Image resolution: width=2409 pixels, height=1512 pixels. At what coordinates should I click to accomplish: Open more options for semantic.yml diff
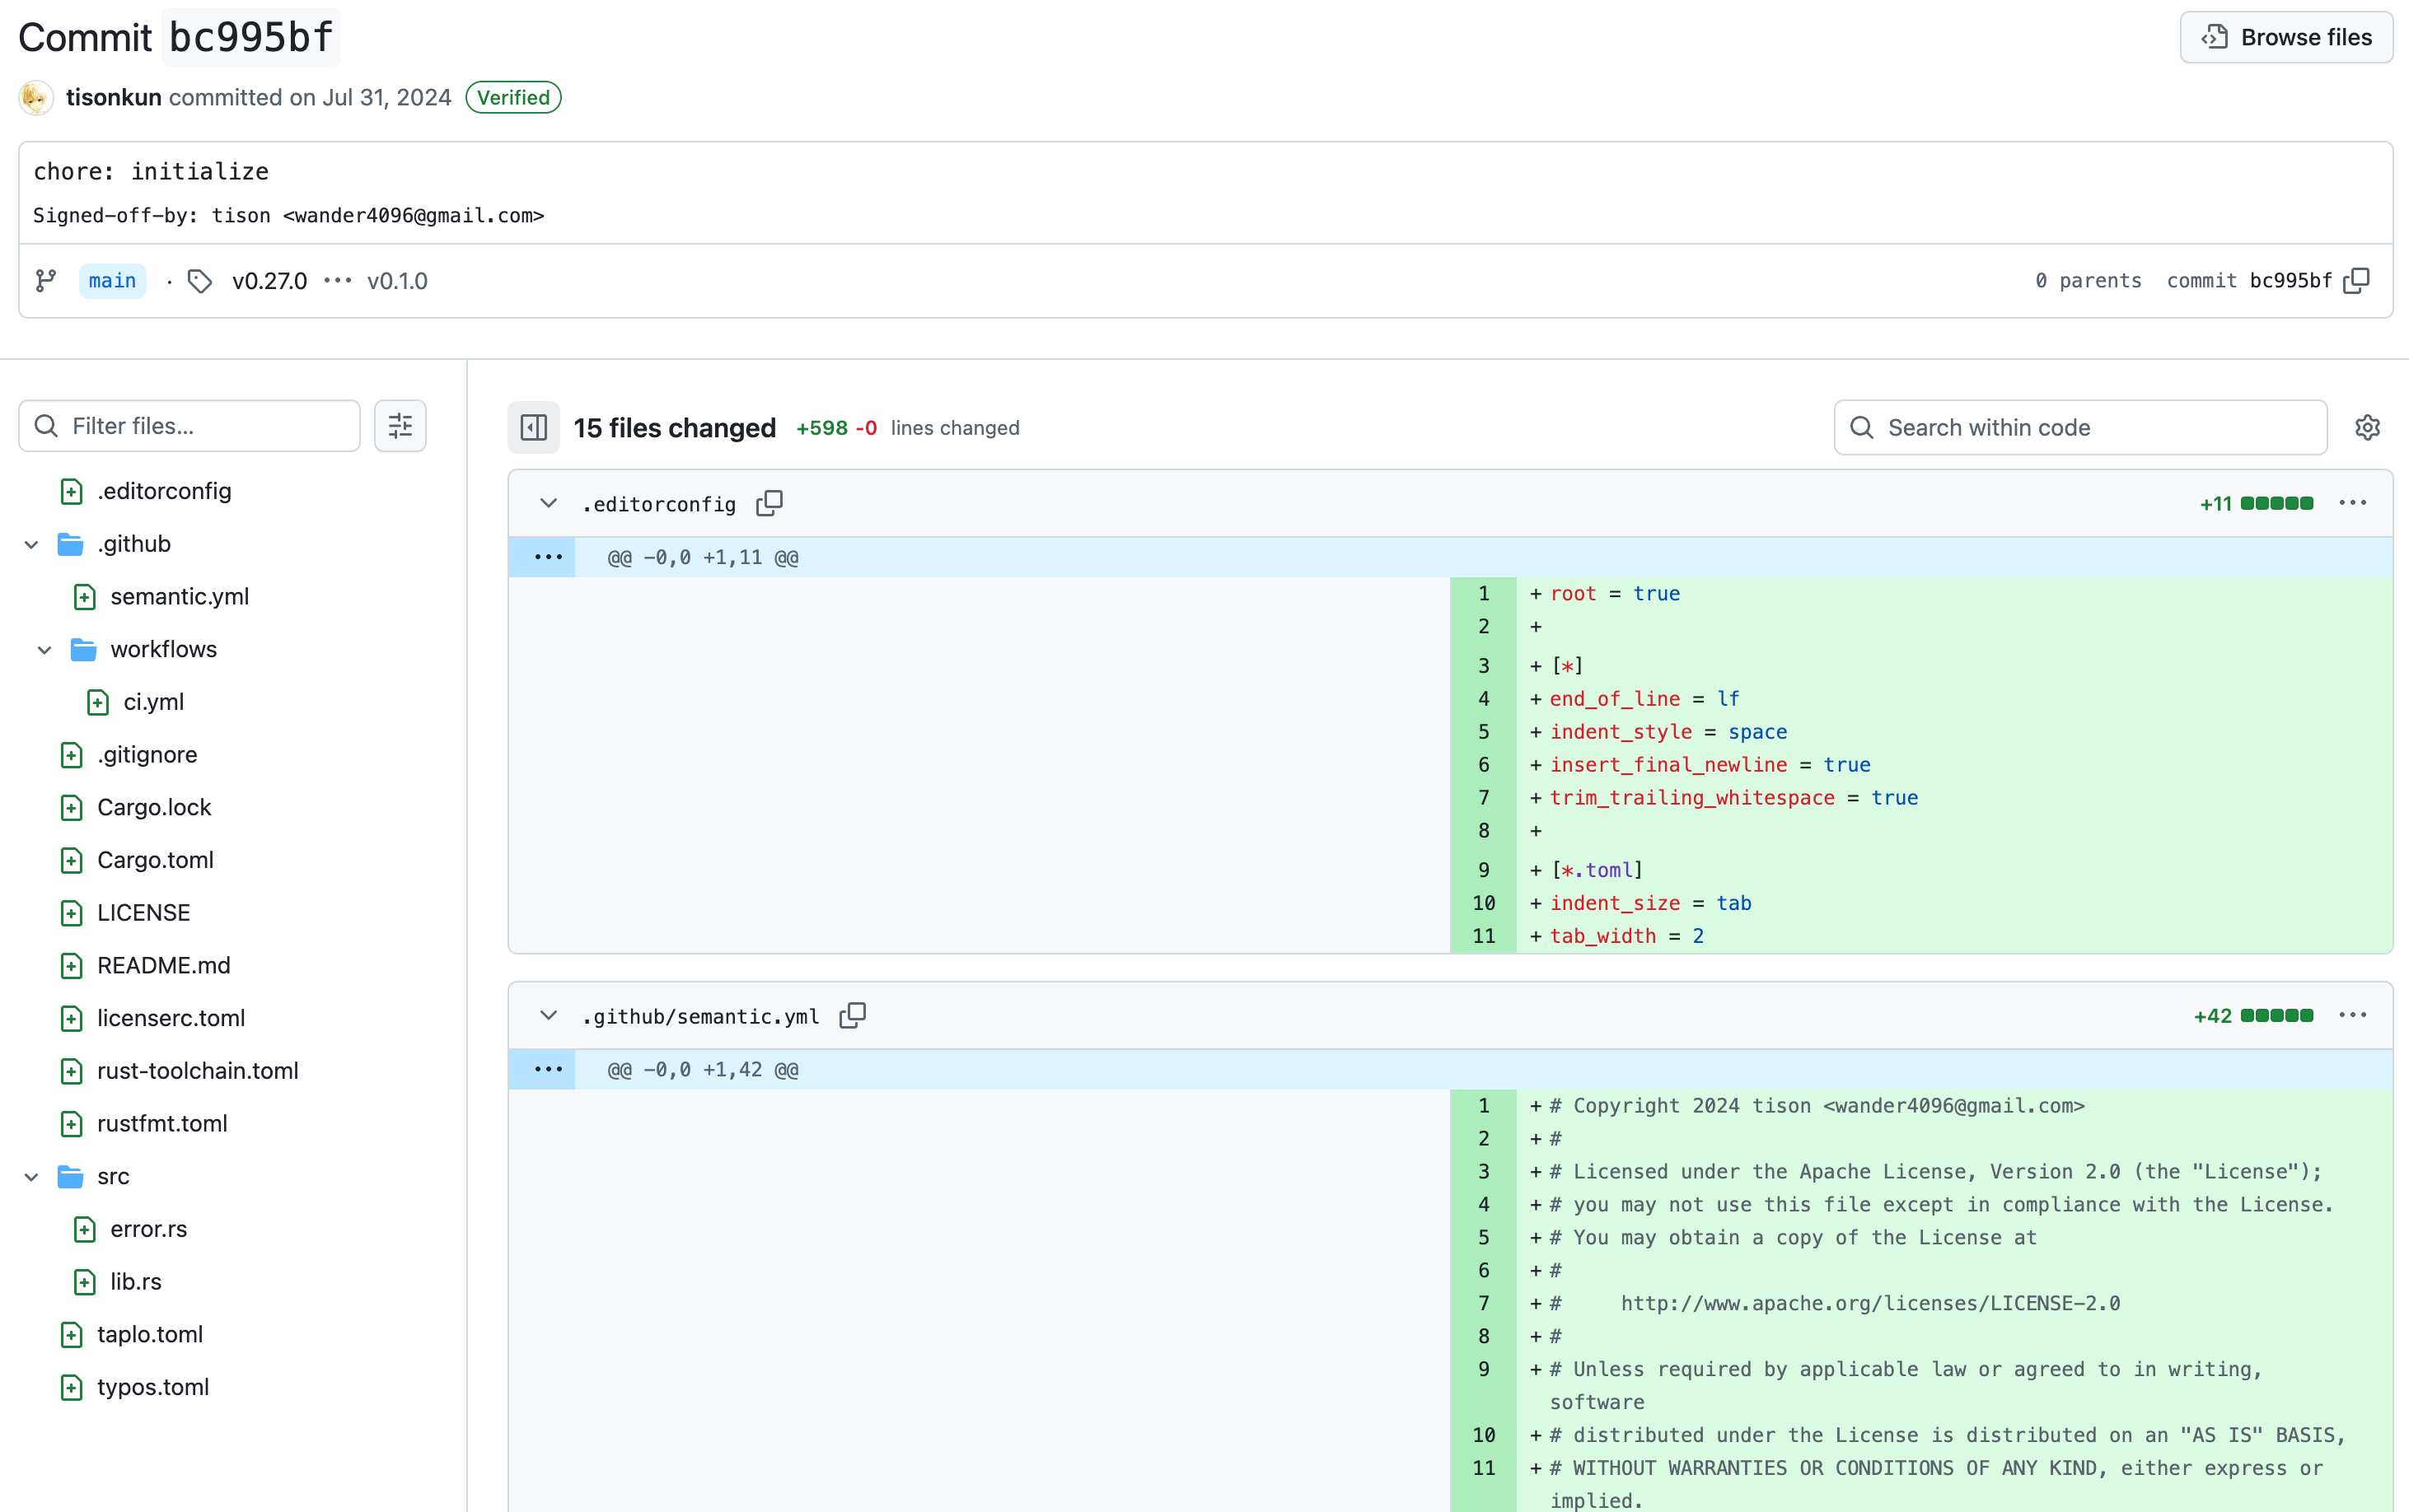(x=2353, y=1016)
